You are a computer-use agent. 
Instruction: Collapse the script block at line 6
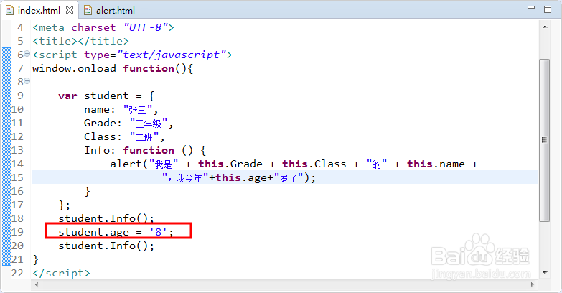click(x=27, y=54)
